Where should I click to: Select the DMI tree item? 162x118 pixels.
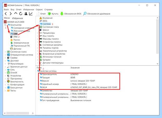coord(14,34)
